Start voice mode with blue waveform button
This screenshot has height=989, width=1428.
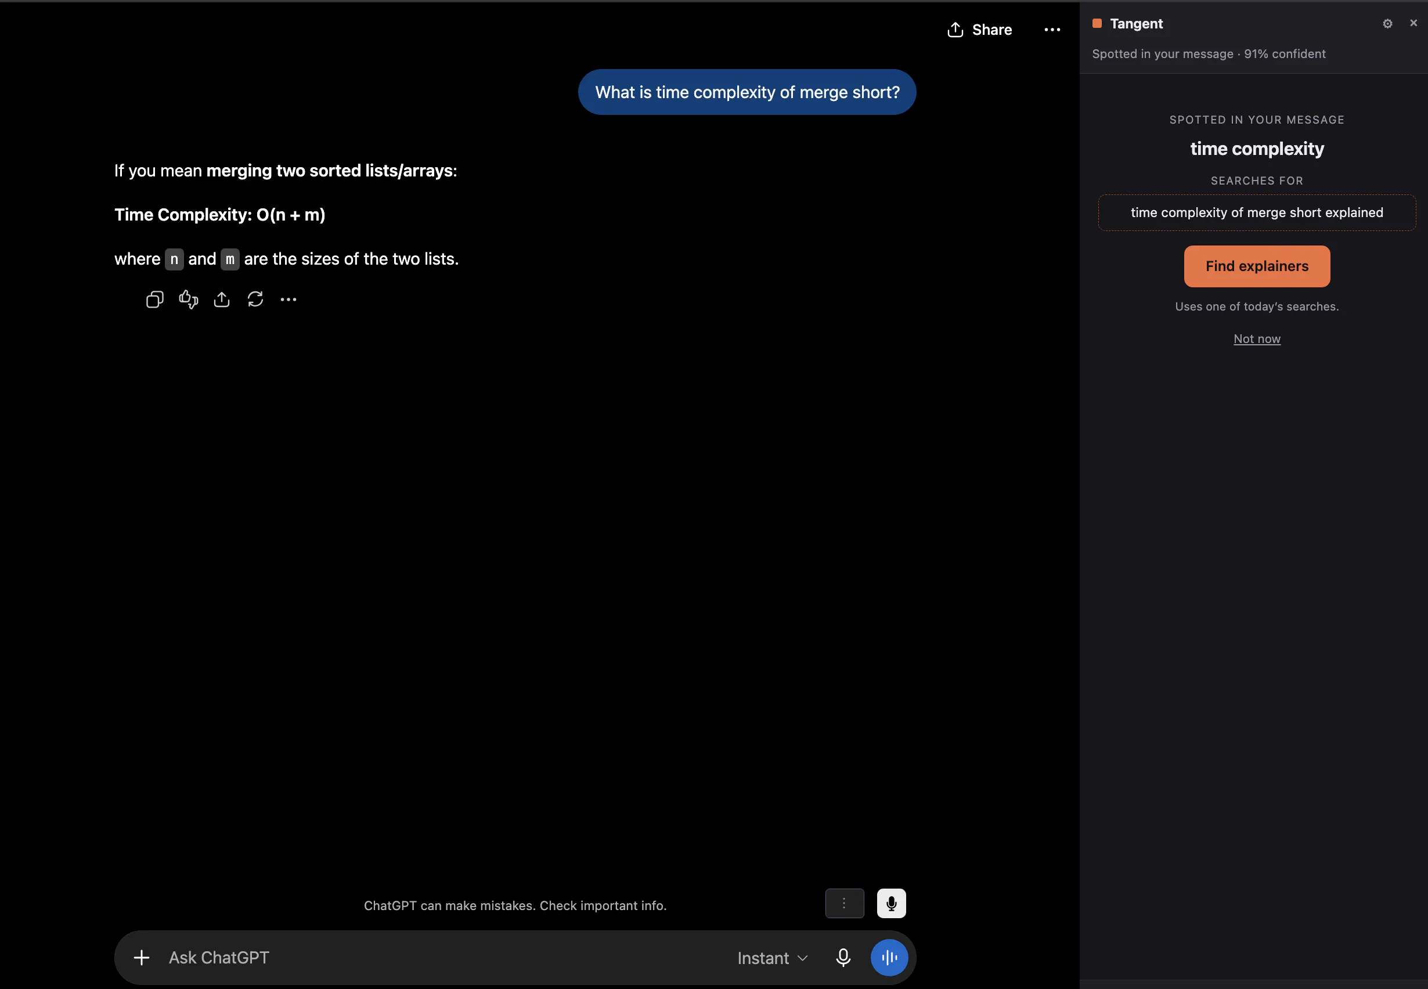pyautogui.click(x=889, y=958)
